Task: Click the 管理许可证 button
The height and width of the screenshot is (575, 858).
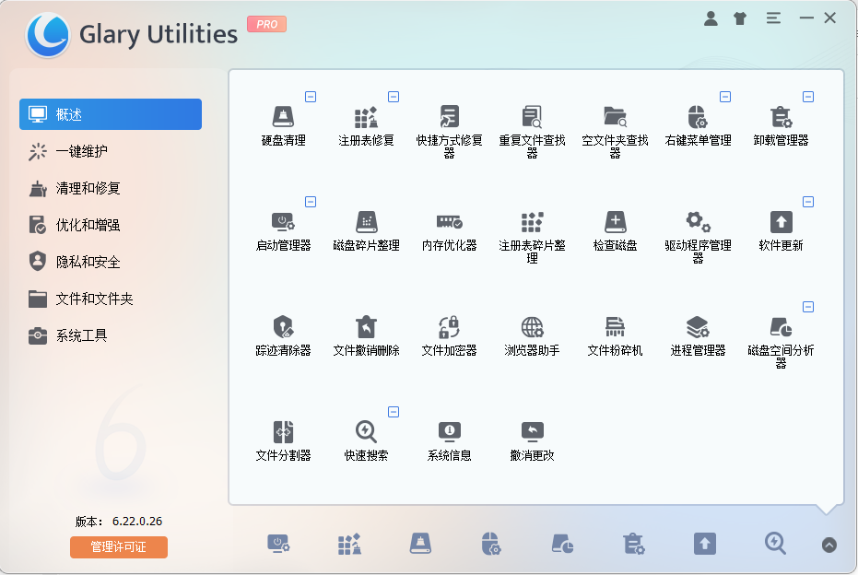Action: (x=118, y=547)
